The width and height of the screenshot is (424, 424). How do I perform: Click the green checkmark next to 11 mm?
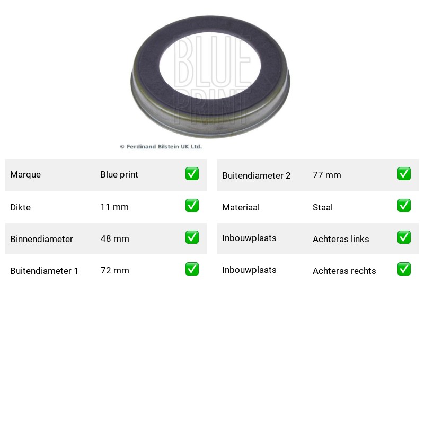(x=192, y=206)
